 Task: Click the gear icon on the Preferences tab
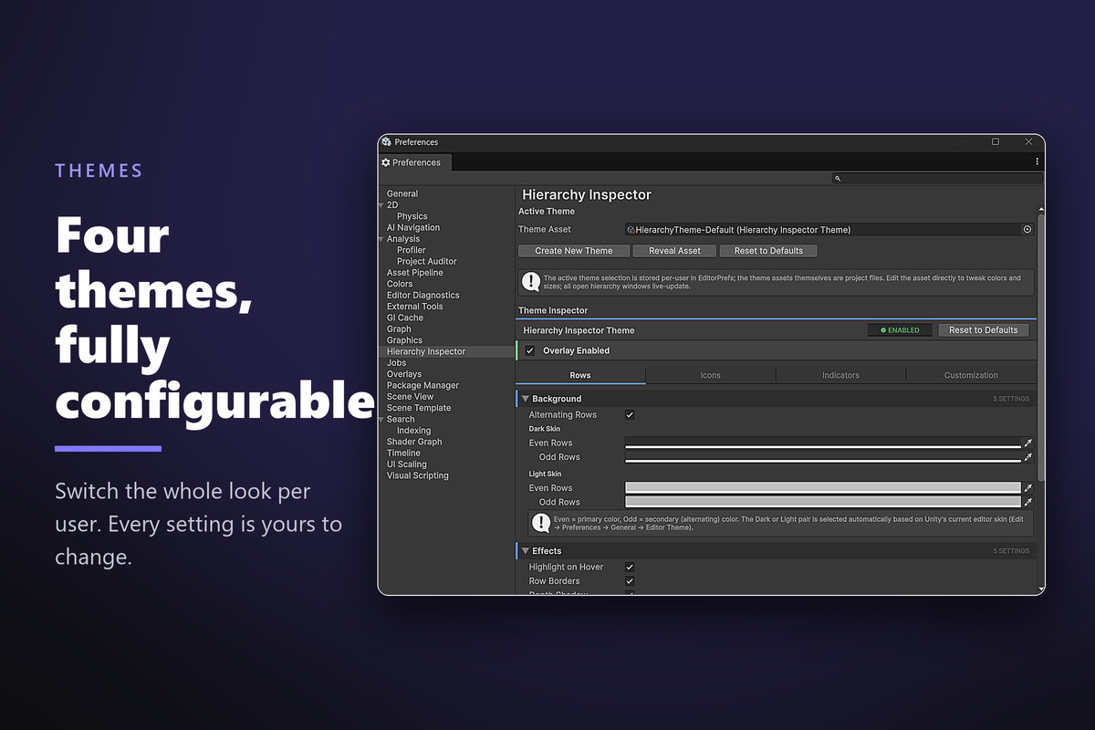[x=386, y=162]
